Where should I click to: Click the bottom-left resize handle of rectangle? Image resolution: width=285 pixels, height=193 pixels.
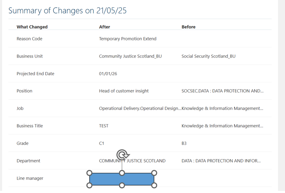coord(90,185)
